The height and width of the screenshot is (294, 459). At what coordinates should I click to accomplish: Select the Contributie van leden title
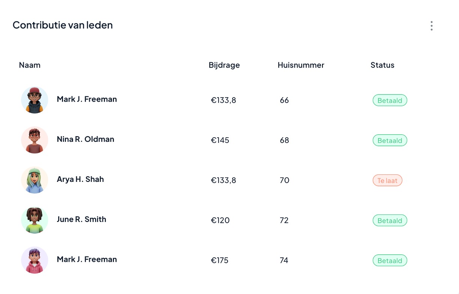63,25
